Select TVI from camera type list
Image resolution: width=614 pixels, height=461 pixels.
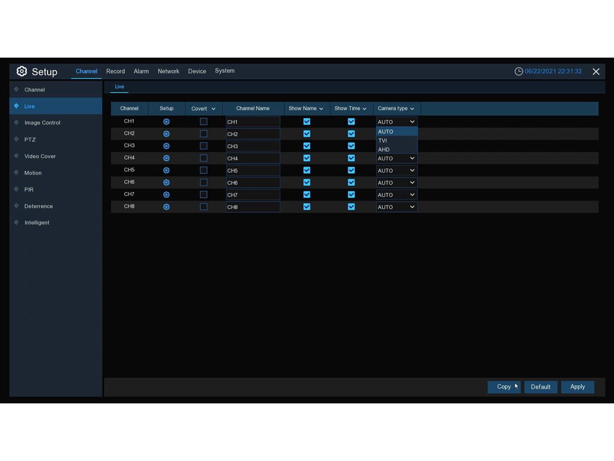(383, 141)
